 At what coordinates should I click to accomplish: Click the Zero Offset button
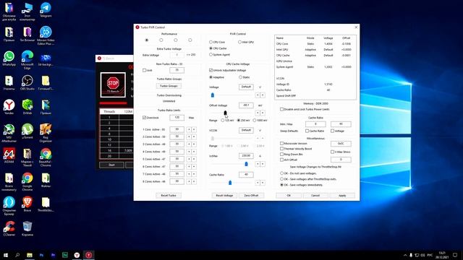[251, 196]
